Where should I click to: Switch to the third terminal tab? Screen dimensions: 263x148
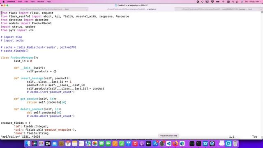coord(217,9)
